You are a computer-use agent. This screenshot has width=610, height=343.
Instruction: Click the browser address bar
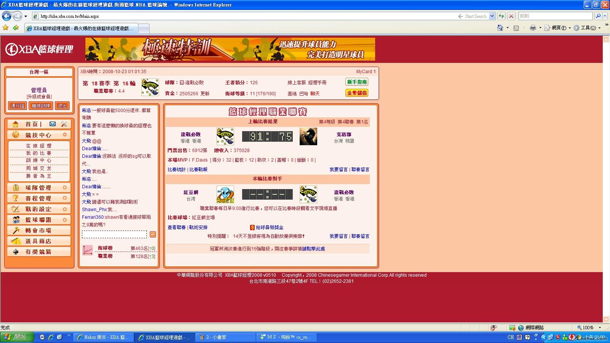(244, 16)
